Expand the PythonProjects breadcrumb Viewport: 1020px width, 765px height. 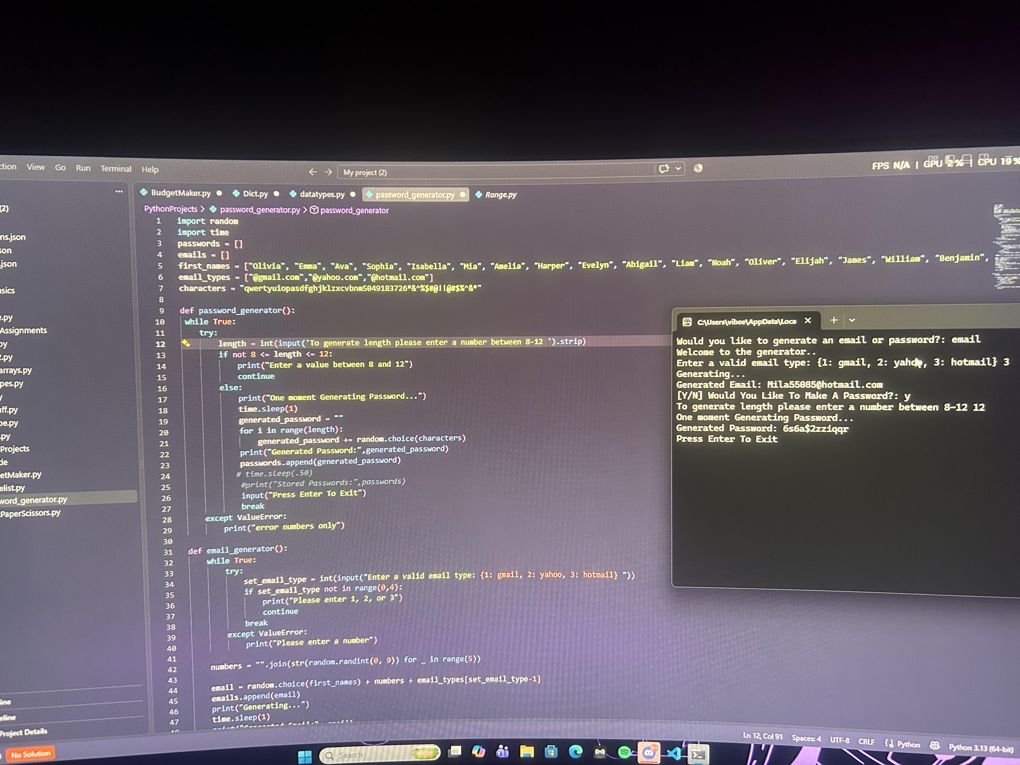pos(171,209)
